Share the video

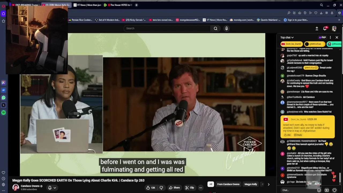(174, 188)
